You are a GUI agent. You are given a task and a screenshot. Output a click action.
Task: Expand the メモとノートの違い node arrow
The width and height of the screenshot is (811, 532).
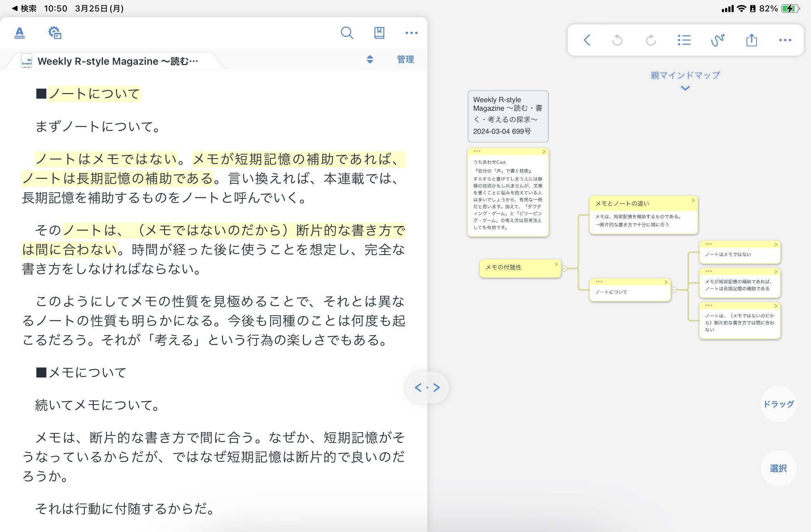(x=693, y=201)
